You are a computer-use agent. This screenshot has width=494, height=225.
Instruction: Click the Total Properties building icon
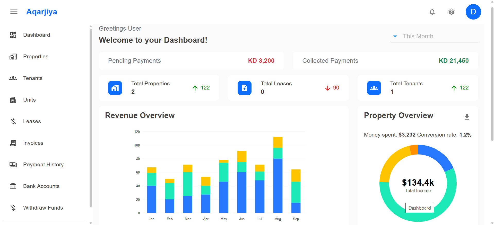(x=115, y=88)
